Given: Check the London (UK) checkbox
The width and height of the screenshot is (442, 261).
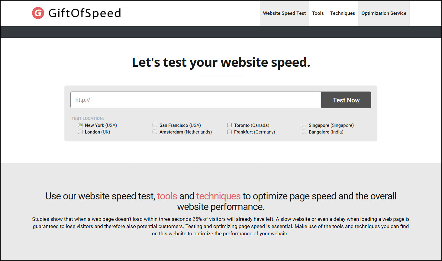Looking at the screenshot, I should pyautogui.click(x=80, y=132).
